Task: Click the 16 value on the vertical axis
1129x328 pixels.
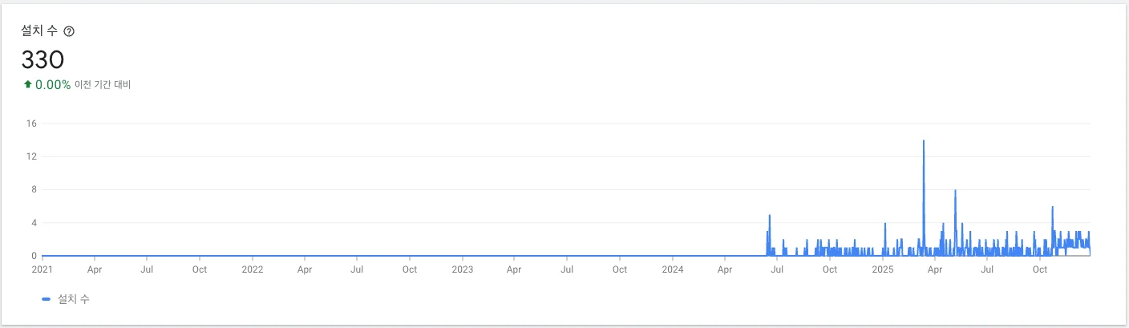Action: [x=32, y=124]
